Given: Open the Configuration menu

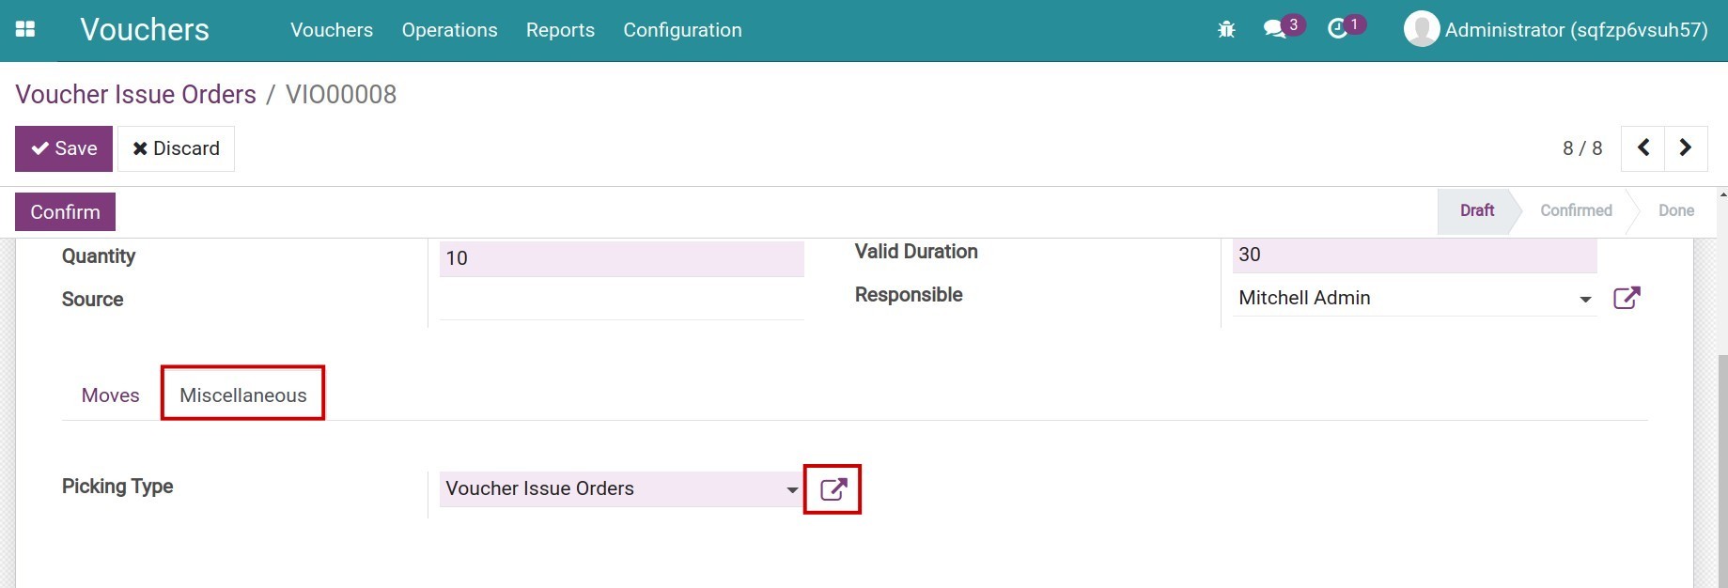Looking at the screenshot, I should [682, 30].
